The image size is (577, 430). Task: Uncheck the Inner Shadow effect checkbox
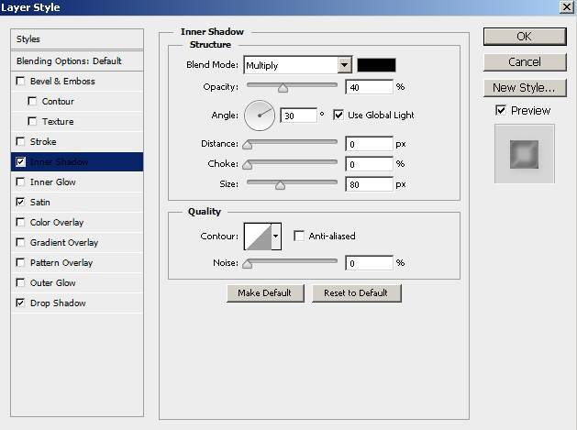point(20,162)
